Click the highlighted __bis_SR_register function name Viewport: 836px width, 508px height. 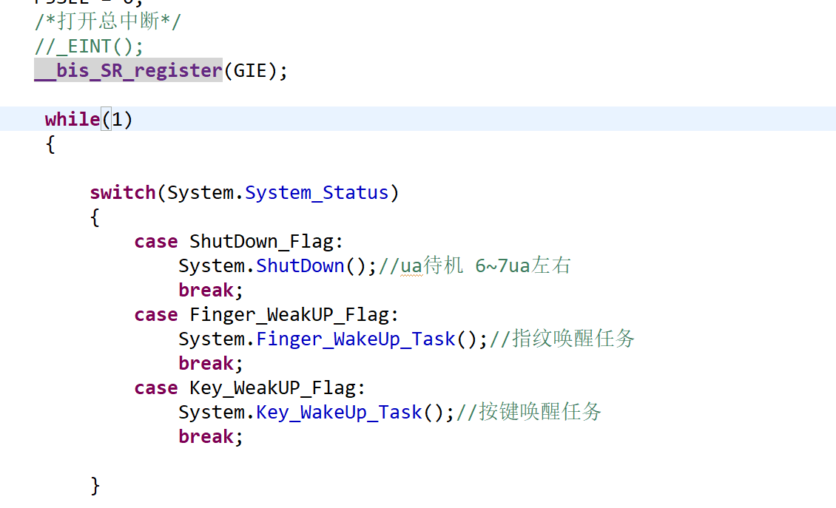(x=128, y=70)
